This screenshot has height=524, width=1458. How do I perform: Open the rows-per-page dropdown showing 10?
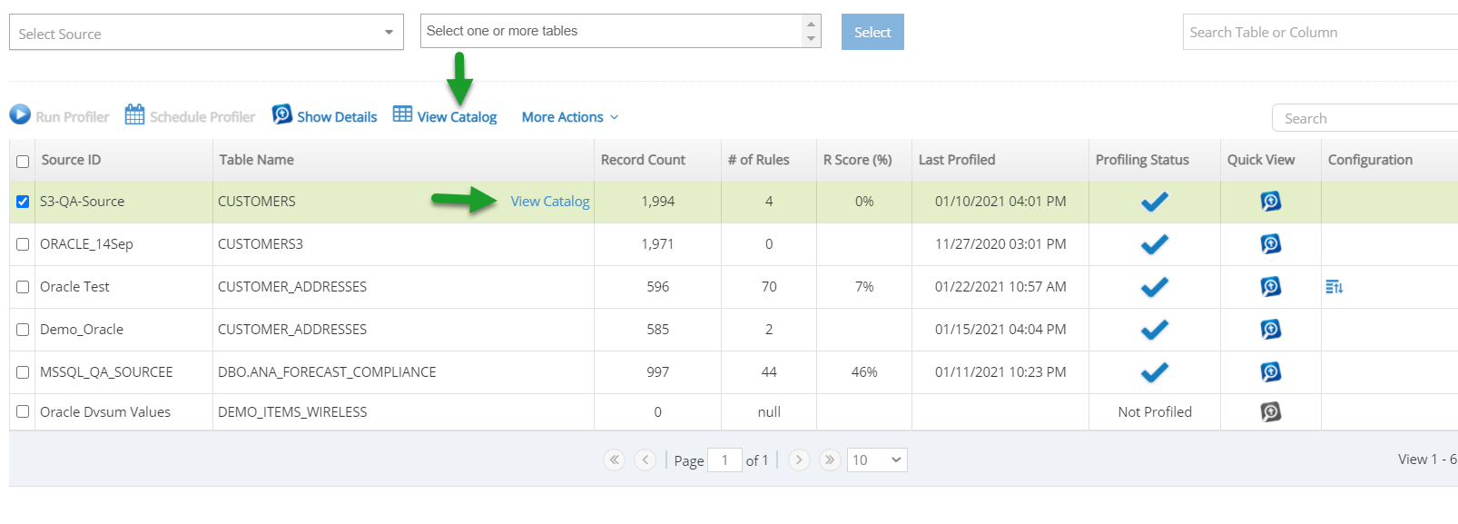tap(877, 460)
